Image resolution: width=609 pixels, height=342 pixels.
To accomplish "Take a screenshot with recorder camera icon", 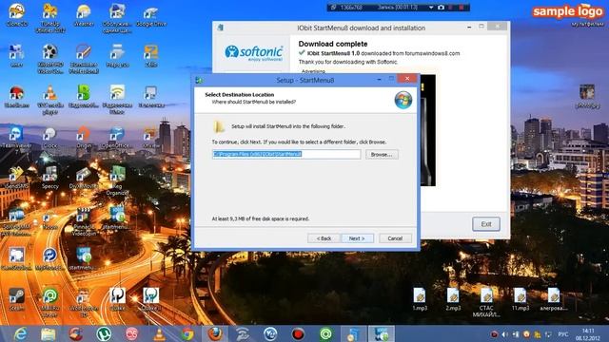I will (441, 8).
